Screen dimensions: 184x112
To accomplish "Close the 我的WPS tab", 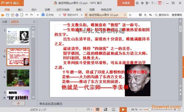I will 82,15.
